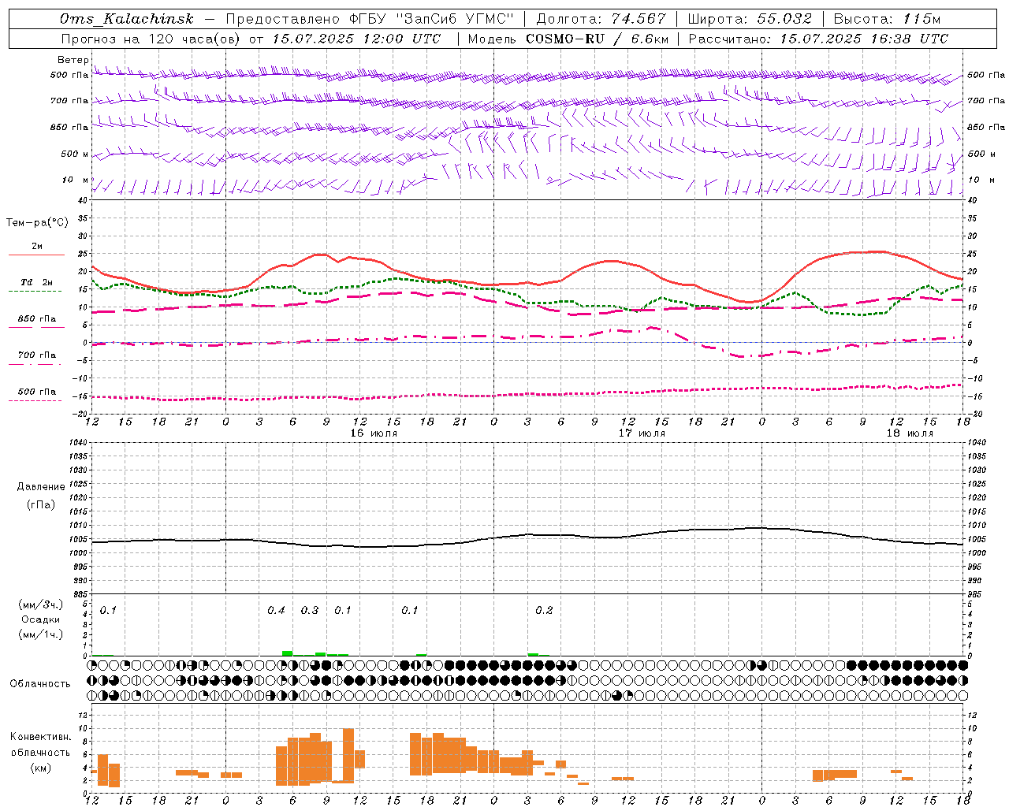Click the (км) convective cloud unit label
The height and width of the screenshot is (807, 1009).
[41, 767]
